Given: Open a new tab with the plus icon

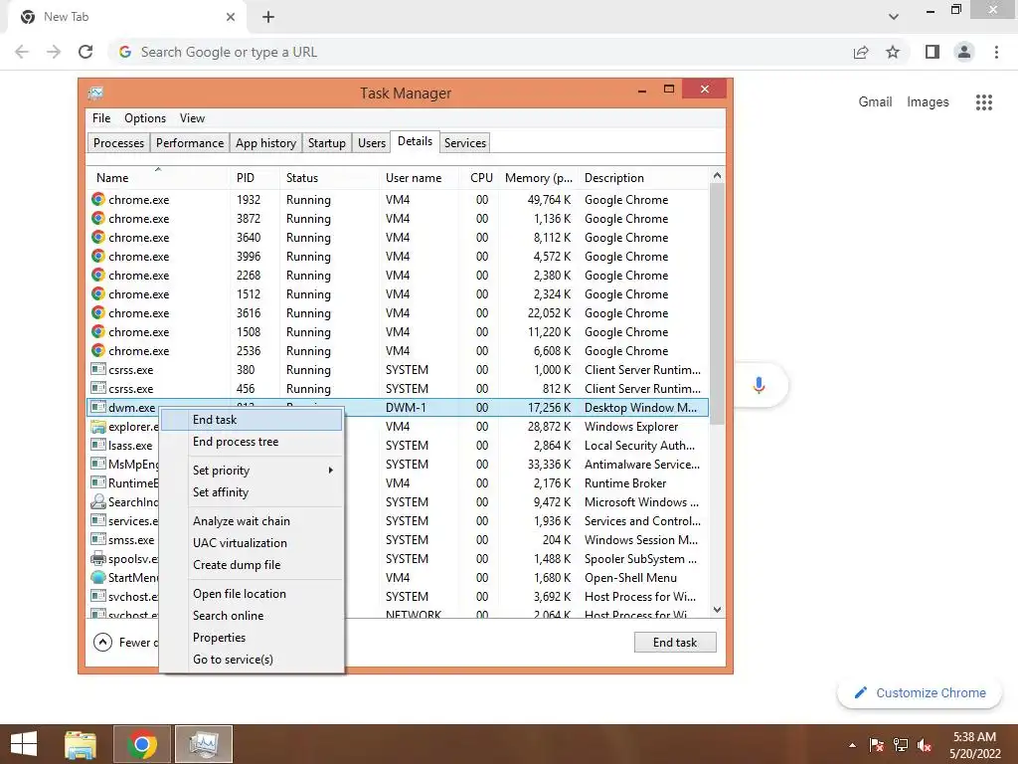Looking at the screenshot, I should click(x=268, y=17).
